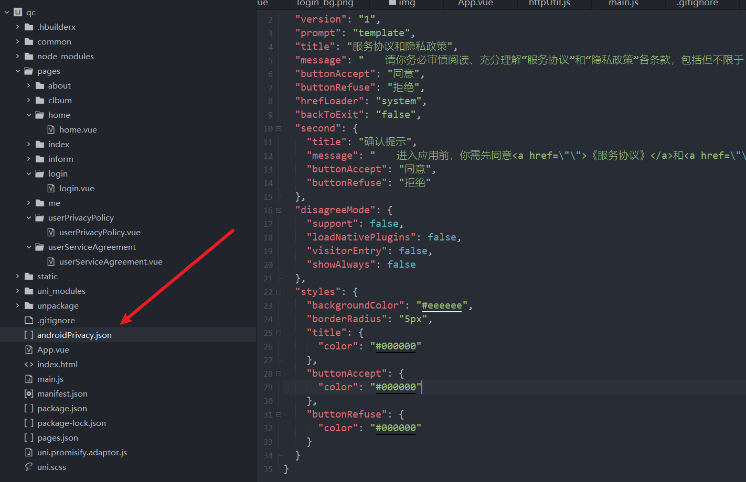Collapse the pages folder
746x482 pixels.
point(17,71)
